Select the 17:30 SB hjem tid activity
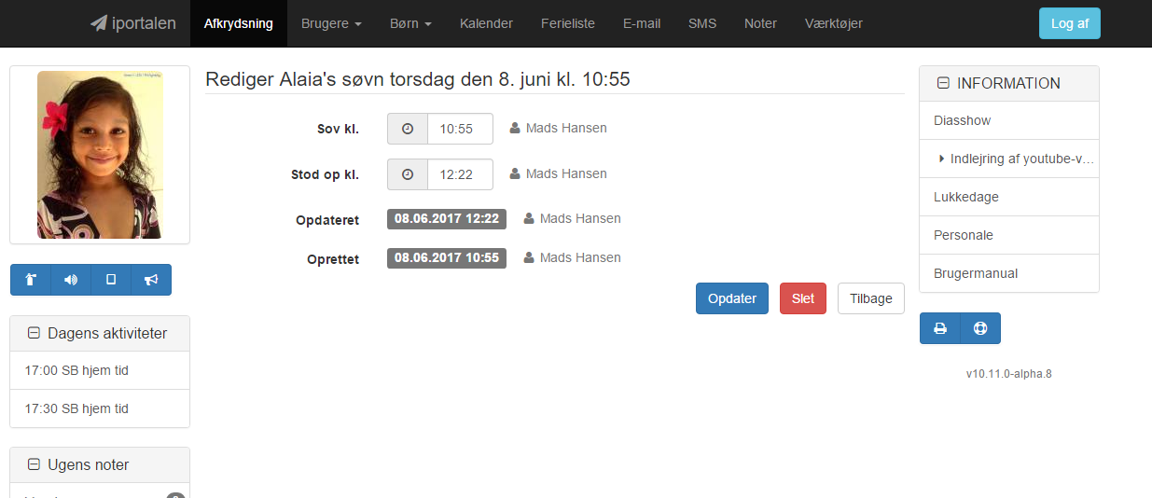The height and width of the screenshot is (498, 1152). pos(100,408)
